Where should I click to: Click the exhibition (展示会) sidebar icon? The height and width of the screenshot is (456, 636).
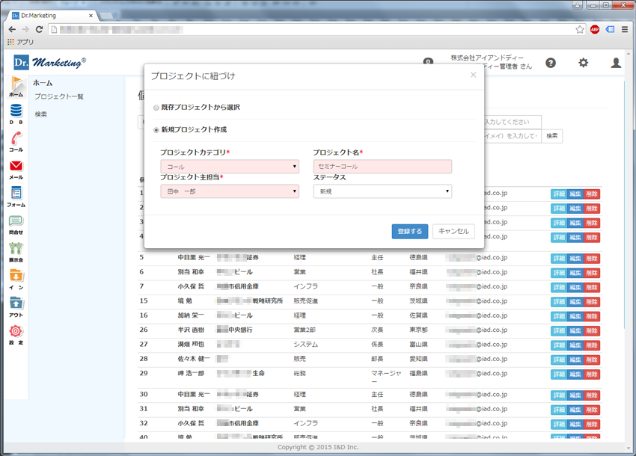coord(16,250)
